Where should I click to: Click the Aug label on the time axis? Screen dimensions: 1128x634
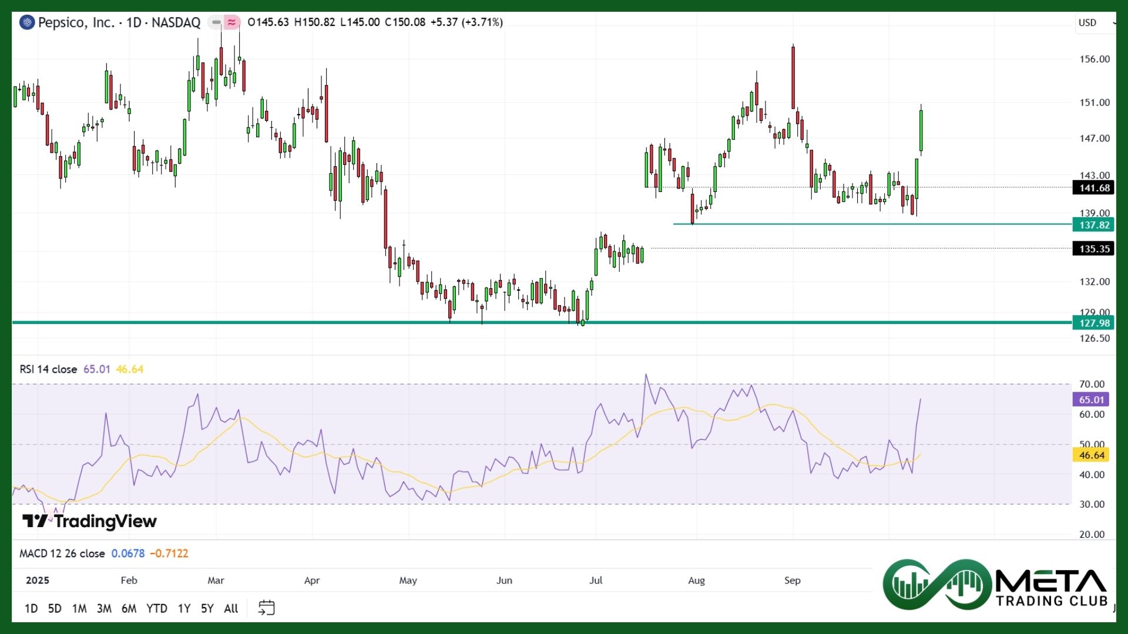(x=696, y=580)
